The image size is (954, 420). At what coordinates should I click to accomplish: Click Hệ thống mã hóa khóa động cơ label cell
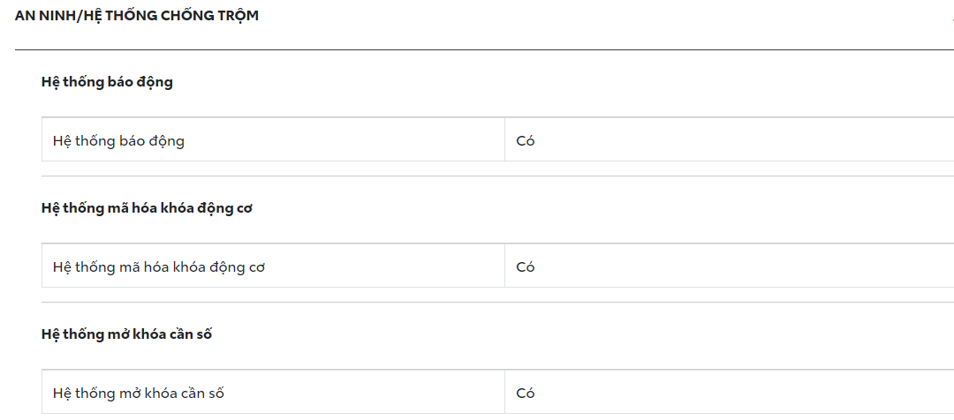[x=159, y=266]
